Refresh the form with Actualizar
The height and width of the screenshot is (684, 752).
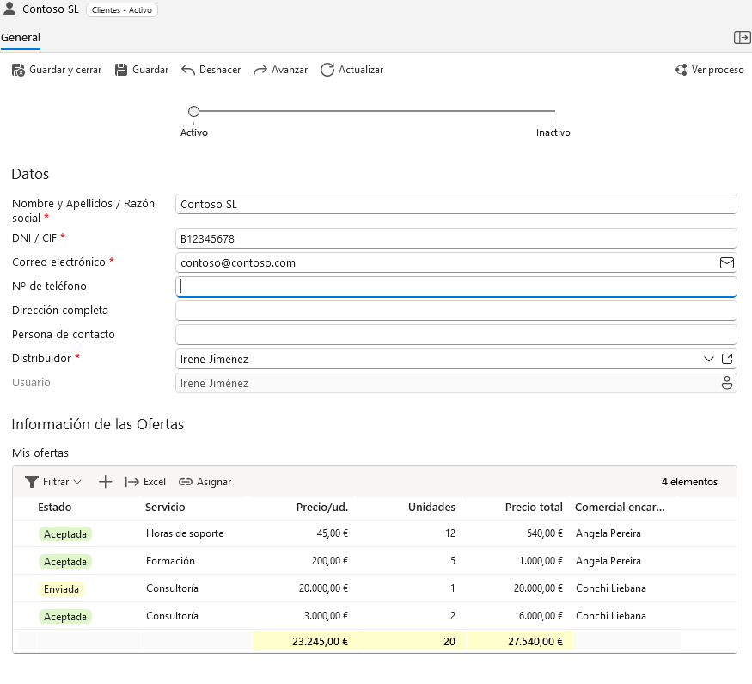pyautogui.click(x=352, y=70)
